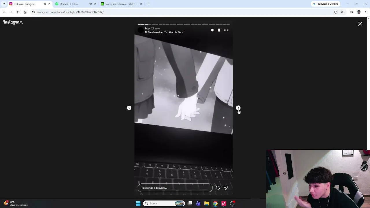
Task: Mute audio on the Instagram tab
Action: pos(45,4)
